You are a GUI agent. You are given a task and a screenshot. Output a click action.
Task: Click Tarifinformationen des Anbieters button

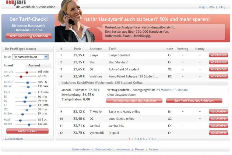(x=134, y=101)
